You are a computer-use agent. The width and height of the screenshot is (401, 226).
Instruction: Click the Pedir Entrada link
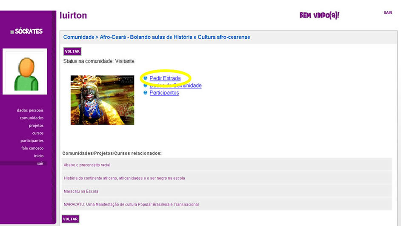tap(165, 78)
